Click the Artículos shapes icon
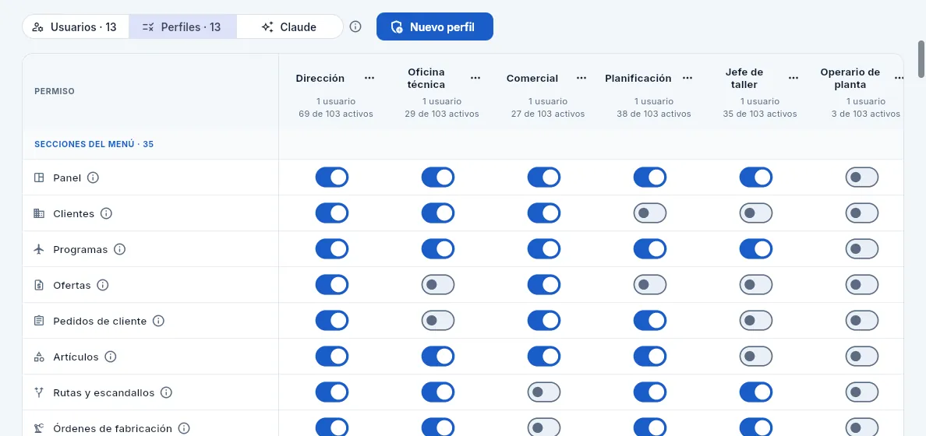 pos(39,357)
